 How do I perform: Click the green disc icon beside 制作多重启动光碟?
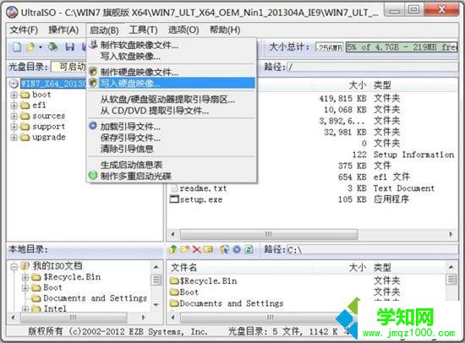pos(93,175)
